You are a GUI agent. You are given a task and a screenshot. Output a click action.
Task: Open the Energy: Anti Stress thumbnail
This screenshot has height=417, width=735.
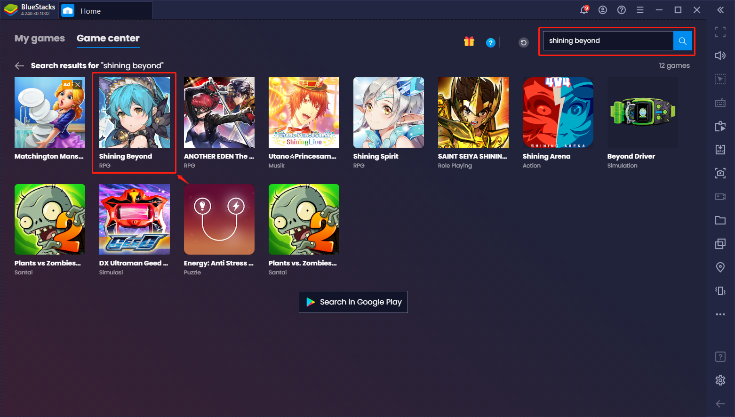click(219, 219)
